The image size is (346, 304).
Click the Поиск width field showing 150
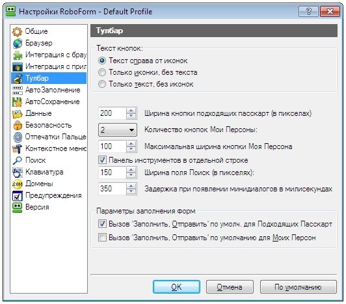[113, 173]
